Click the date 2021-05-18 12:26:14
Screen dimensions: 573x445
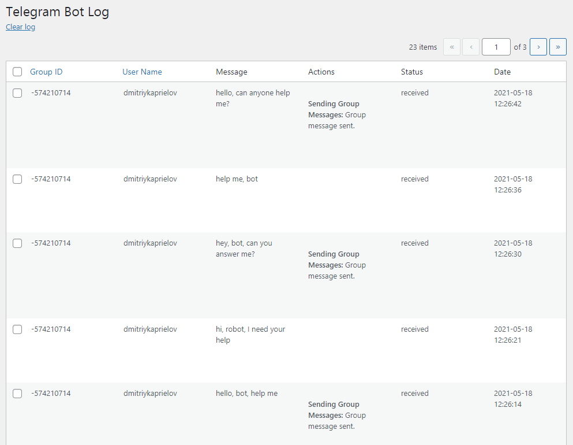(513, 399)
